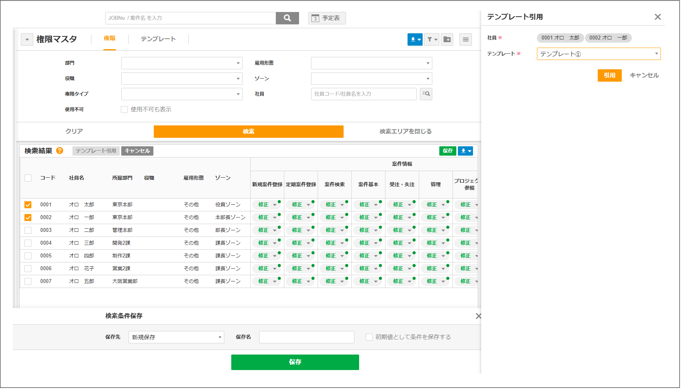Uncheck the row for employee 0001 オロ 太郎
This screenshot has width=681, height=389.
pyautogui.click(x=28, y=204)
